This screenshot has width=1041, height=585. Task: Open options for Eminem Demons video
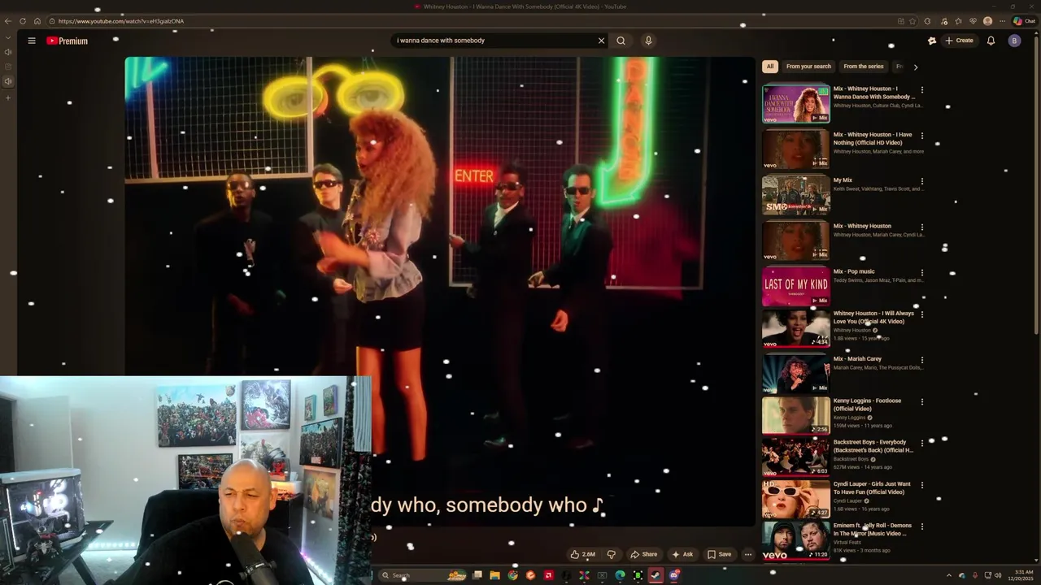pos(921,526)
